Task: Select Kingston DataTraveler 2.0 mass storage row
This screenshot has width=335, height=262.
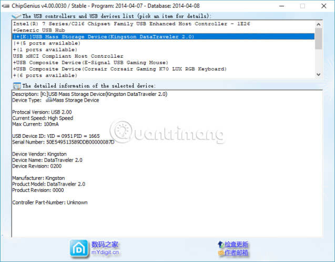Action: pos(163,37)
